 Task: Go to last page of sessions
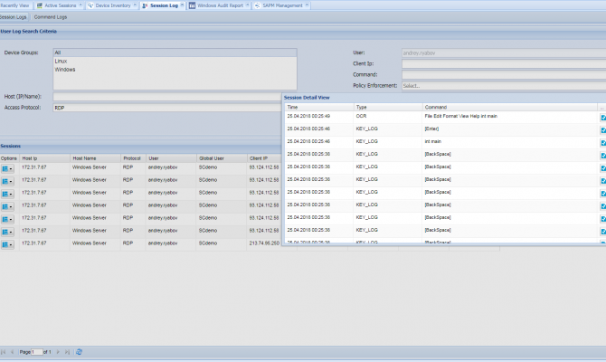tap(67, 352)
